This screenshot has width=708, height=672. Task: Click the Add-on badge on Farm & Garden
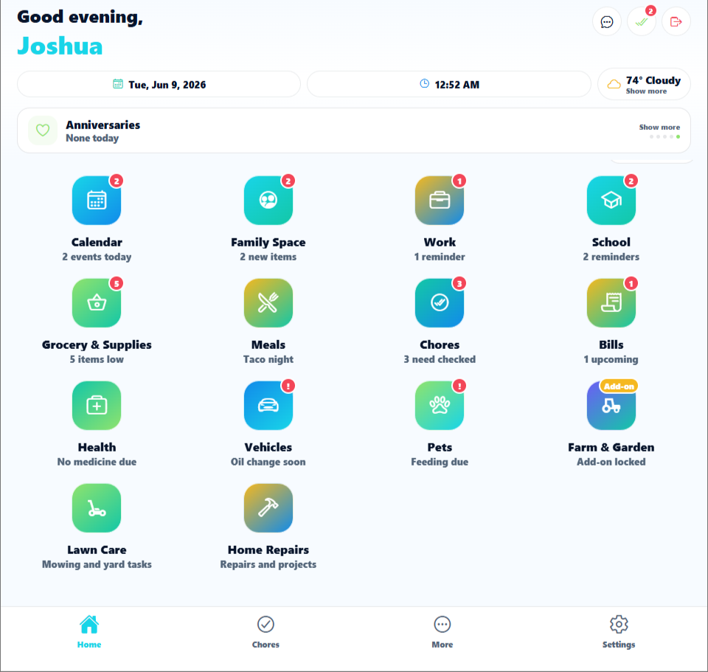[619, 387]
